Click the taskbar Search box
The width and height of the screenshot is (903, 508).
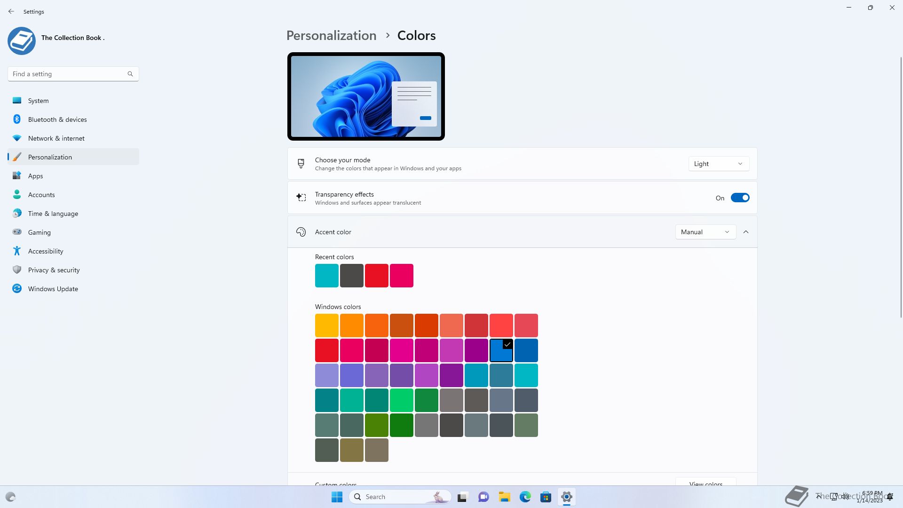pos(400,497)
